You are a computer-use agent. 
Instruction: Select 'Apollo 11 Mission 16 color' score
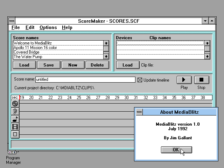(58, 48)
